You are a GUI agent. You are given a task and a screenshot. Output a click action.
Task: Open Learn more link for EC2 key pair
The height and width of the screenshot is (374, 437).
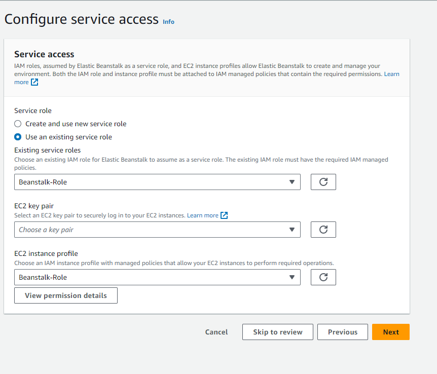[202, 215]
